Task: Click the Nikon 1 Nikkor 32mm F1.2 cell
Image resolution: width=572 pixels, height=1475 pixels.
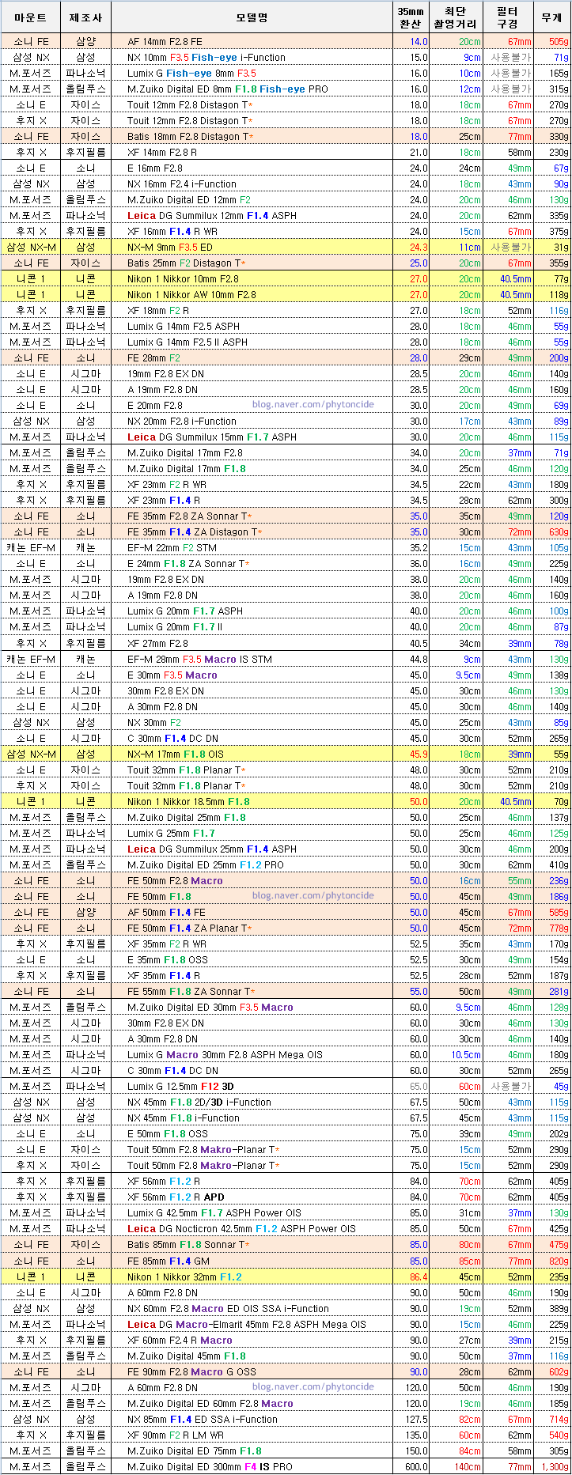Action: click(x=184, y=1276)
